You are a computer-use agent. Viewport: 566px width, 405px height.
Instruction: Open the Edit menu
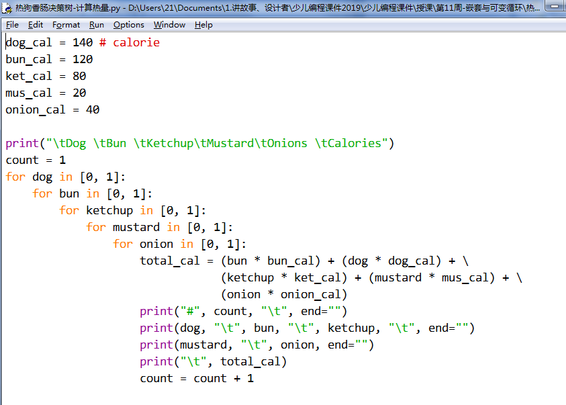[x=36, y=25]
